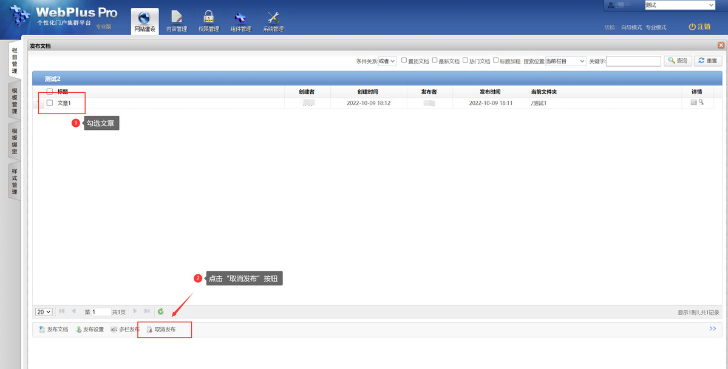The image size is (728, 369).
Task: Switch to the 模板管理 side tab
Action: point(15,100)
